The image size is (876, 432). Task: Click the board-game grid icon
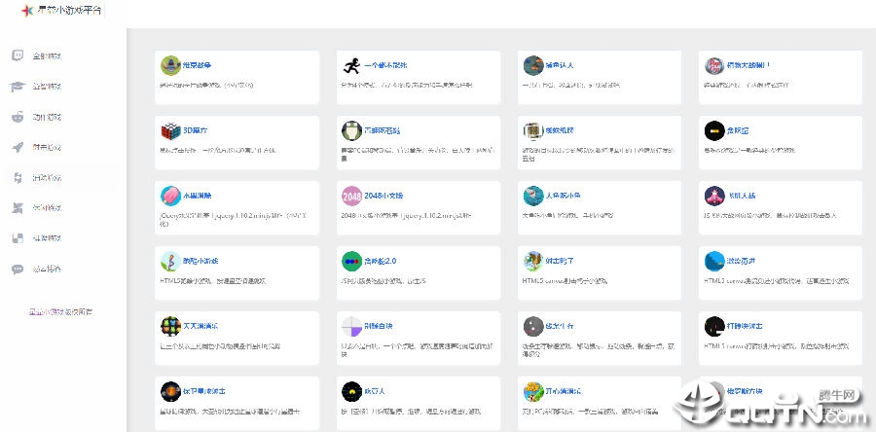pos(533,130)
